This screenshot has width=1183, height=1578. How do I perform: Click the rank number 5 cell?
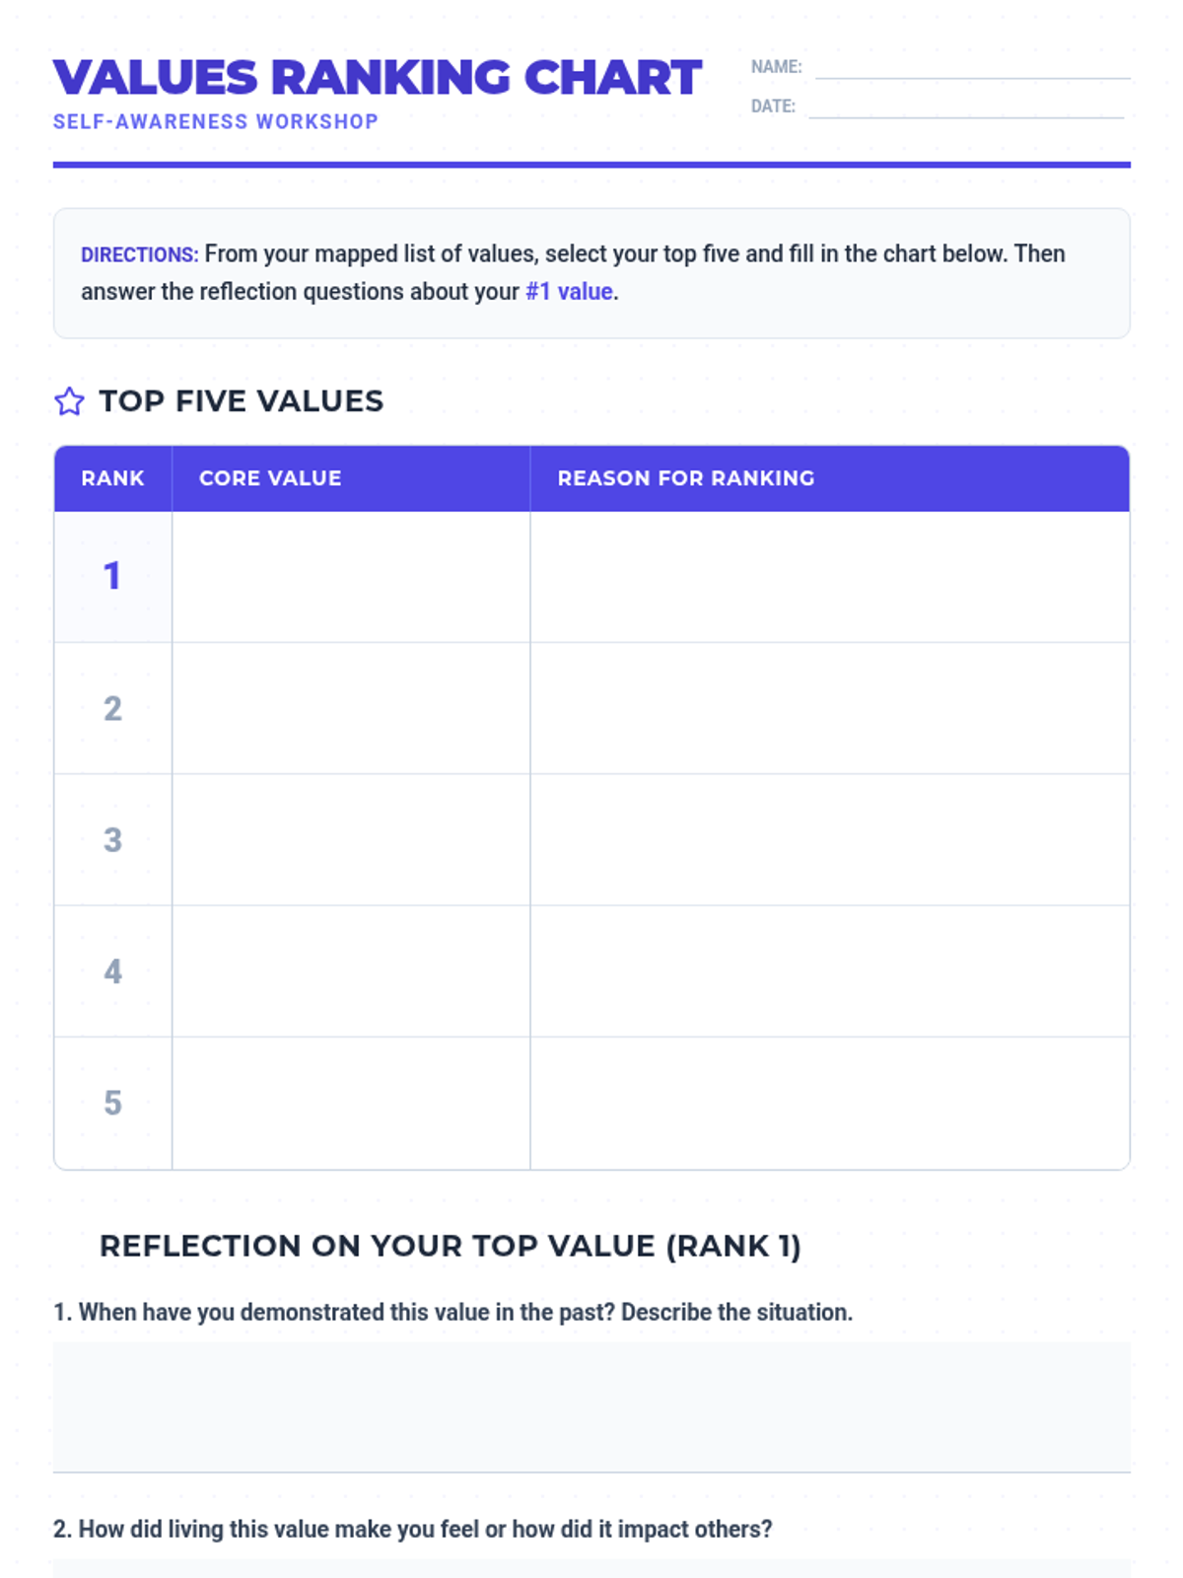[112, 1103]
